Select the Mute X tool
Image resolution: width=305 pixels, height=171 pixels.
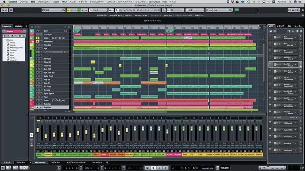click(137, 10)
